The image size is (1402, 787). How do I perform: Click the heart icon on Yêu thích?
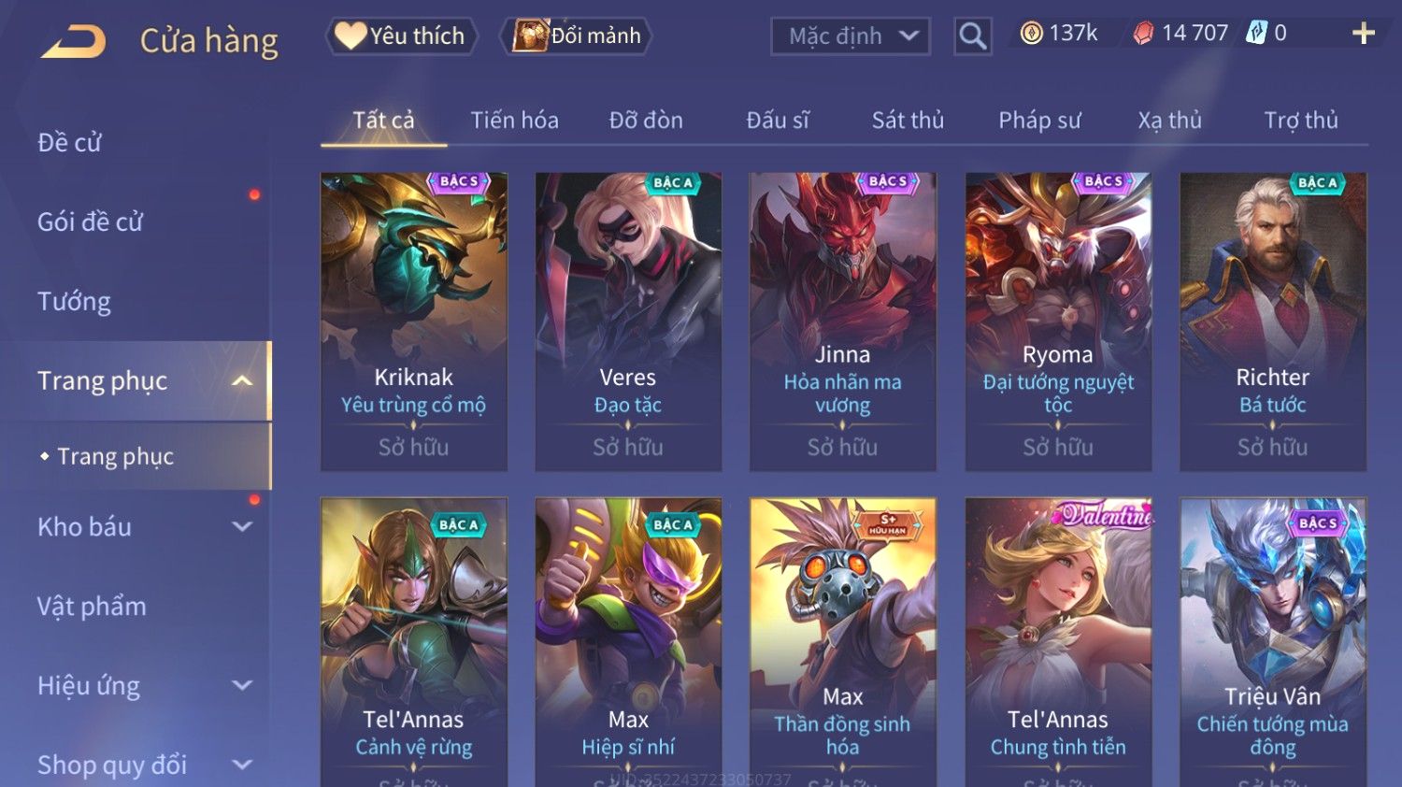coord(350,36)
